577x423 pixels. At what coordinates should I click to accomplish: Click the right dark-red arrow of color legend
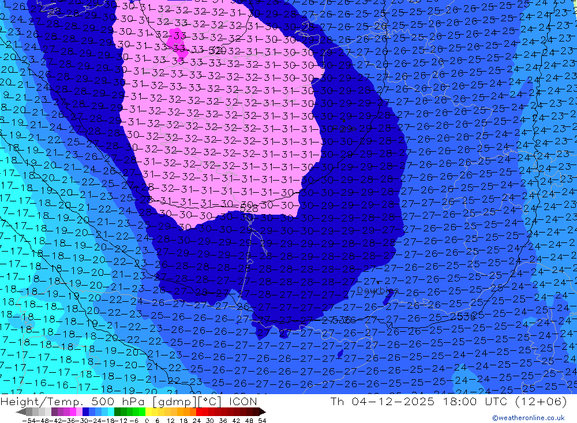click(x=262, y=411)
